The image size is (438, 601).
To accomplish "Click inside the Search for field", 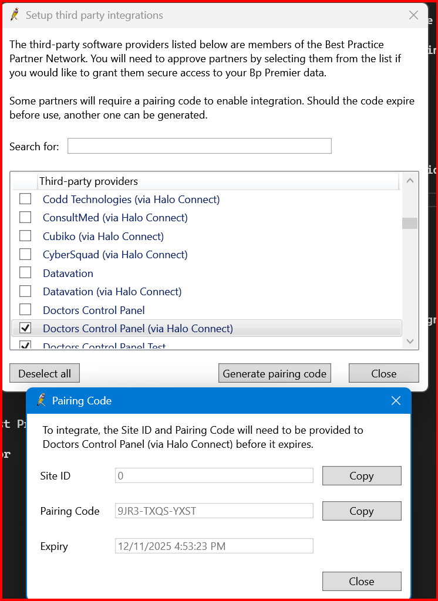I will click(199, 146).
